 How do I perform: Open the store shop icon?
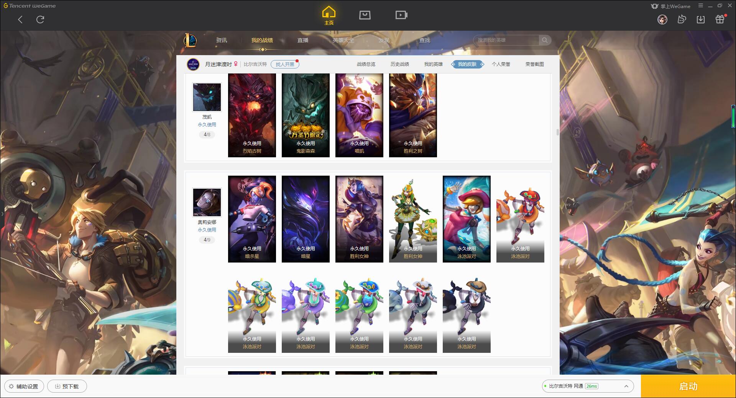(365, 15)
